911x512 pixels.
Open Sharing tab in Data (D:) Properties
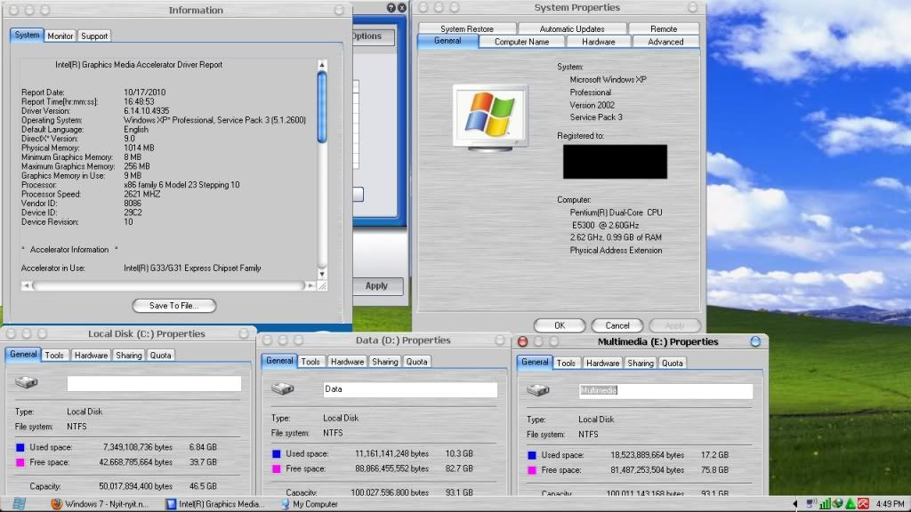tap(384, 362)
